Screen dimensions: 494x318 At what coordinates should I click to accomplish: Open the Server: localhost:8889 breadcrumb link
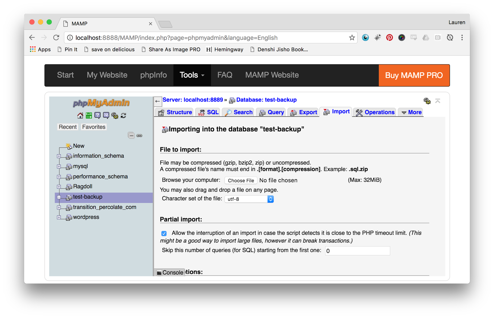193,100
